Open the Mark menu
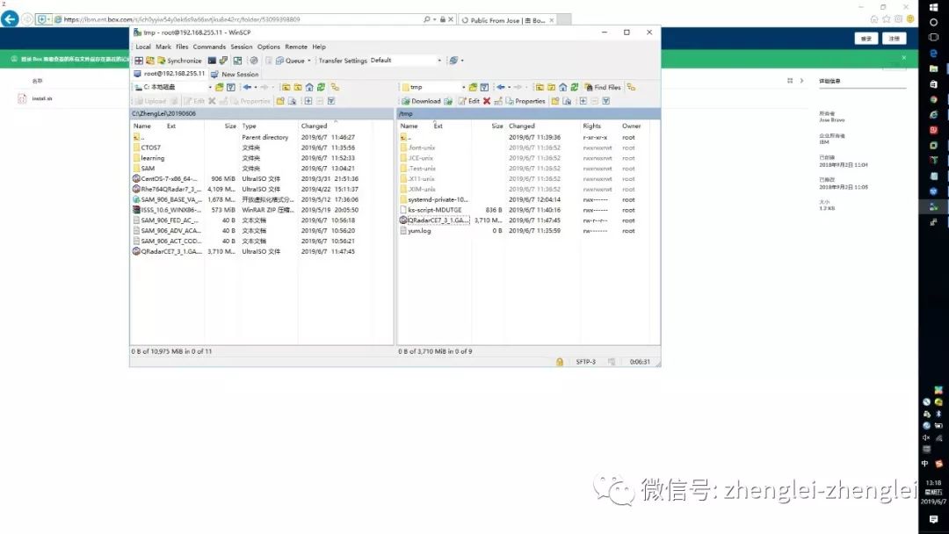 (x=163, y=47)
